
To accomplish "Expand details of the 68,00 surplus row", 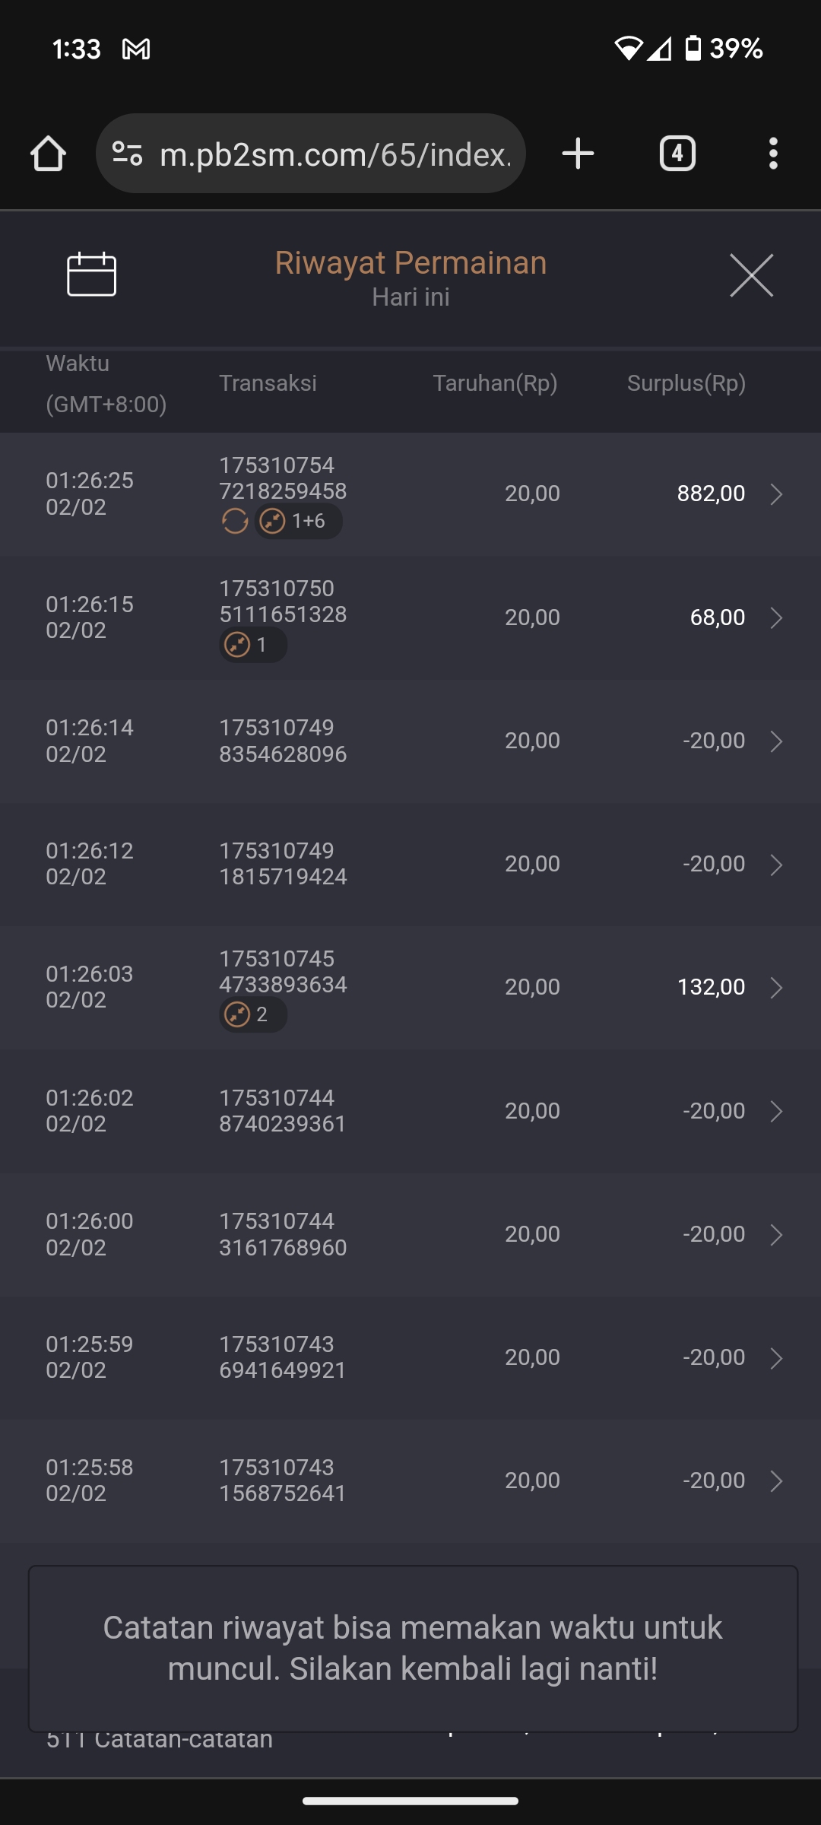I will [776, 617].
